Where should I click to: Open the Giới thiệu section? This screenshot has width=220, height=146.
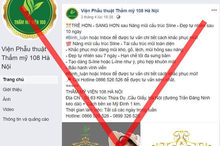point(12,89)
